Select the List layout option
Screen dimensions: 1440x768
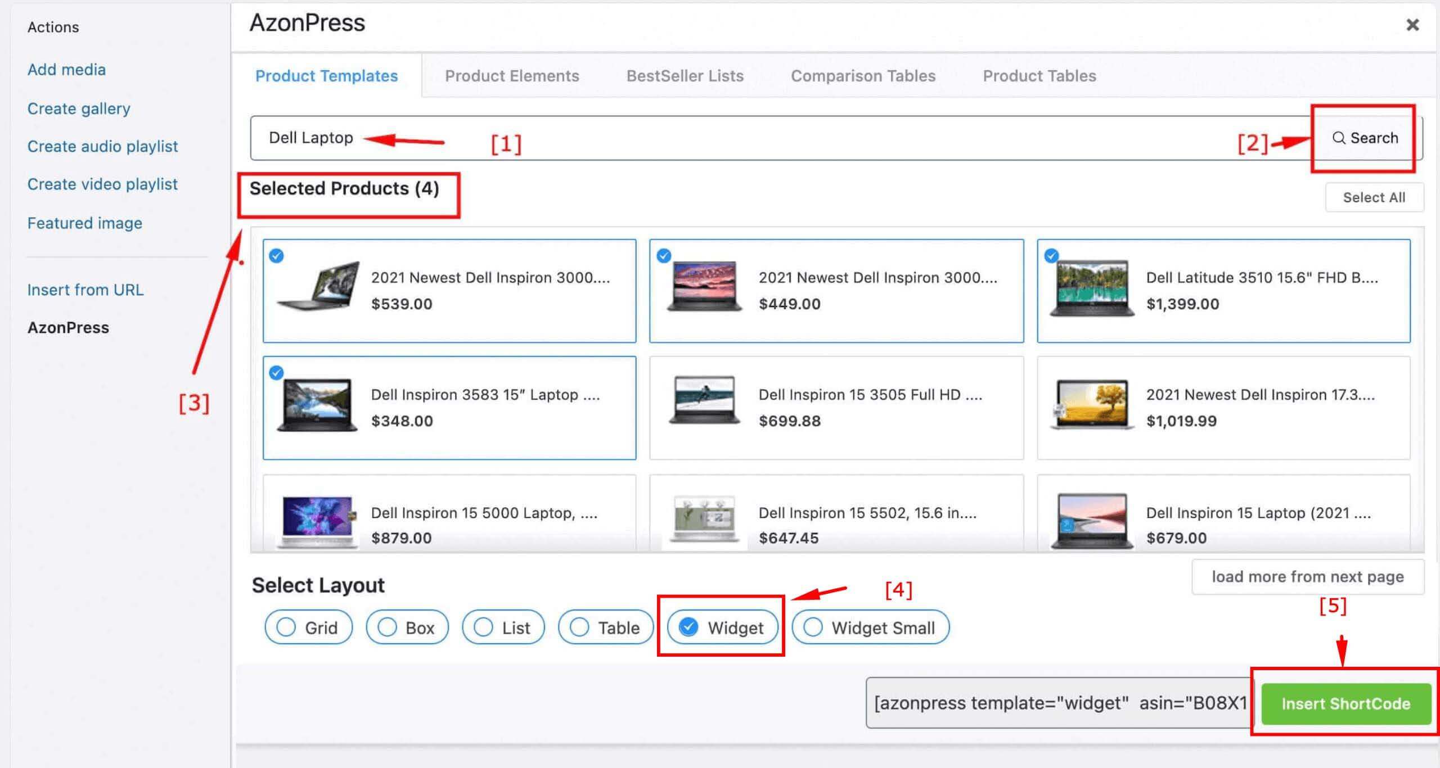pyautogui.click(x=503, y=627)
